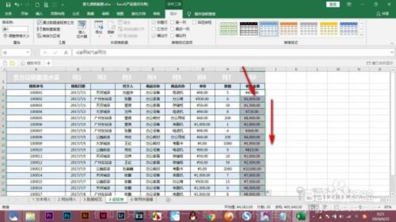Select the sheet tab numbered 3

[x=93, y=199]
